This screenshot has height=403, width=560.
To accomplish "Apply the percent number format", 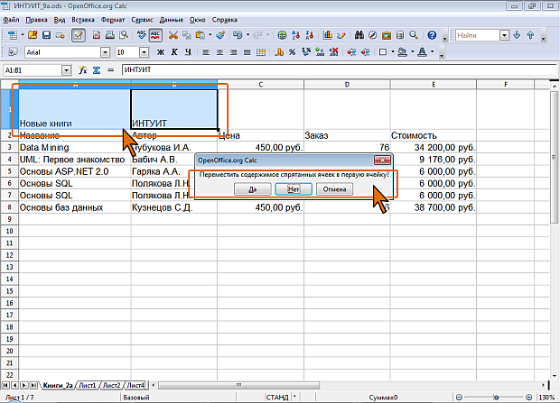I will coord(292,52).
